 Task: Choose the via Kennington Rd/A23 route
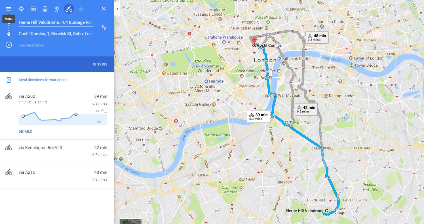pos(57,152)
